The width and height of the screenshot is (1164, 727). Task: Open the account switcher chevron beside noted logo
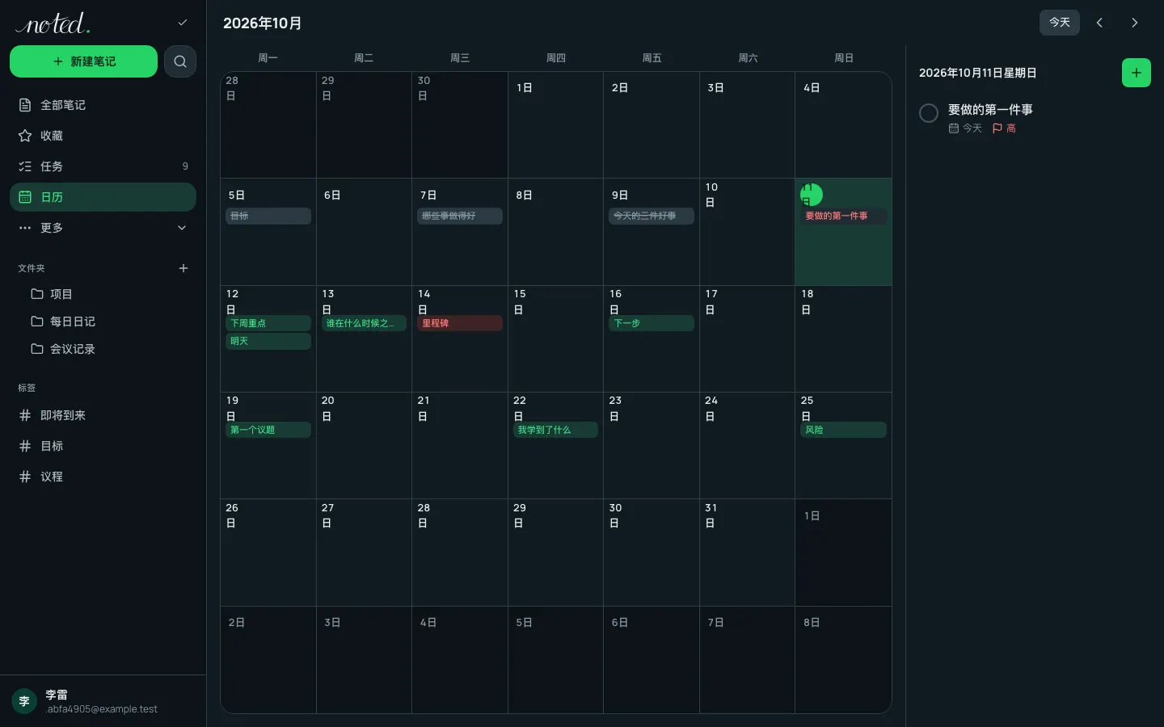pyautogui.click(x=183, y=23)
